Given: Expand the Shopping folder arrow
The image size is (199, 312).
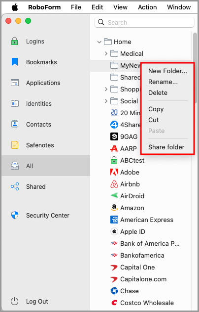Looking at the screenshot, I should (x=106, y=89).
